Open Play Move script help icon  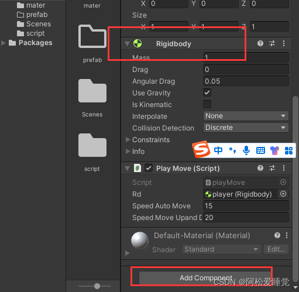point(260,168)
